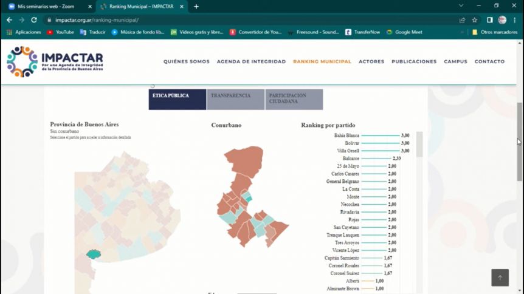The height and width of the screenshot is (294, 524).
Task: Open the CAMPUS menu item
Action: (x=455, y=61)
